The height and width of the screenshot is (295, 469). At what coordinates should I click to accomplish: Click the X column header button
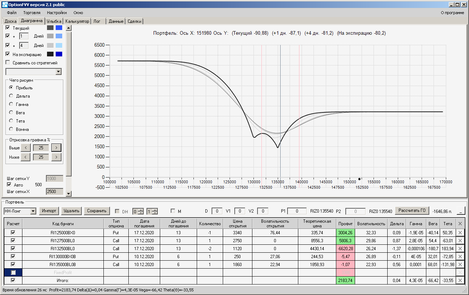460,224
